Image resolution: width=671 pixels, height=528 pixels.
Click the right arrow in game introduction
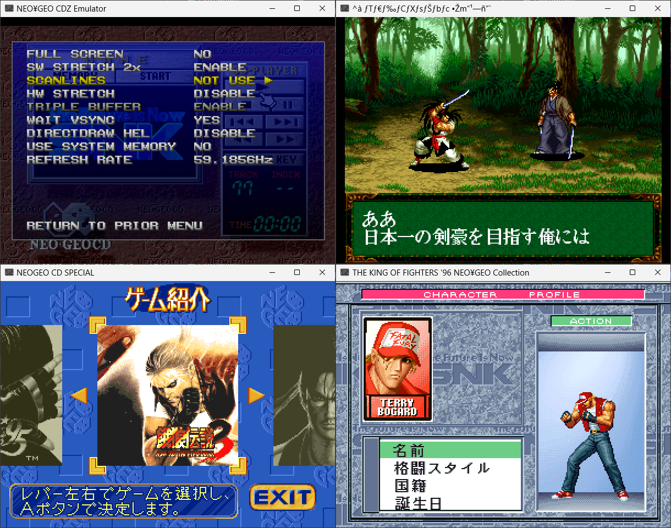click(x=256, y=395)
